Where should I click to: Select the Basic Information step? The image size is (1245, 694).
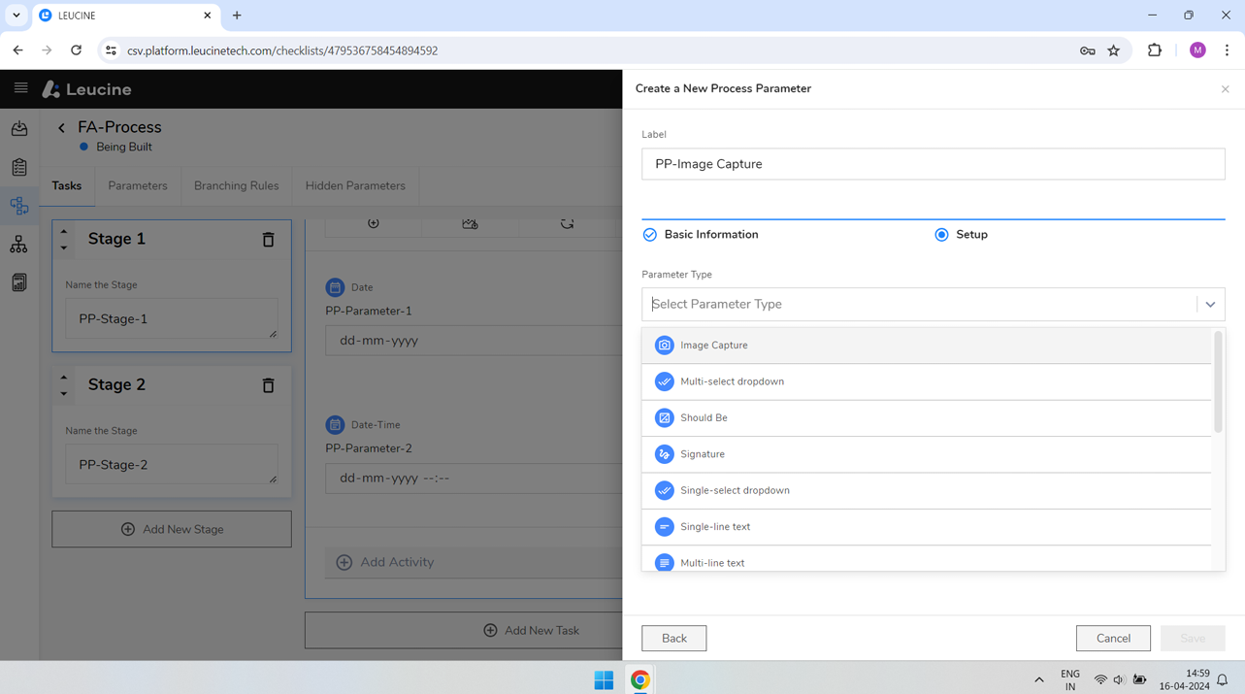[x=701, y=235]
